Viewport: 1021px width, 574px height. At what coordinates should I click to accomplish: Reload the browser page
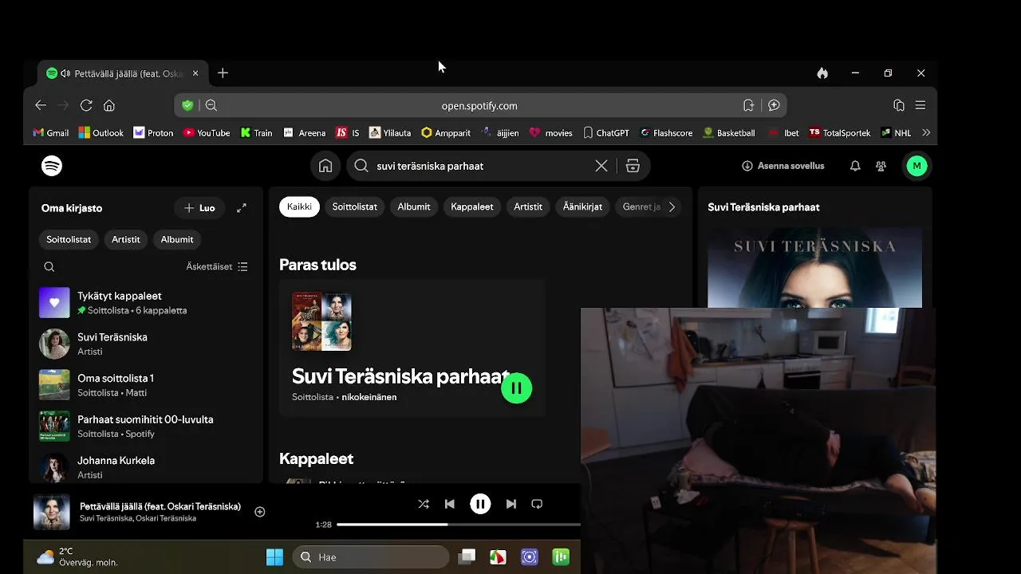86,105
